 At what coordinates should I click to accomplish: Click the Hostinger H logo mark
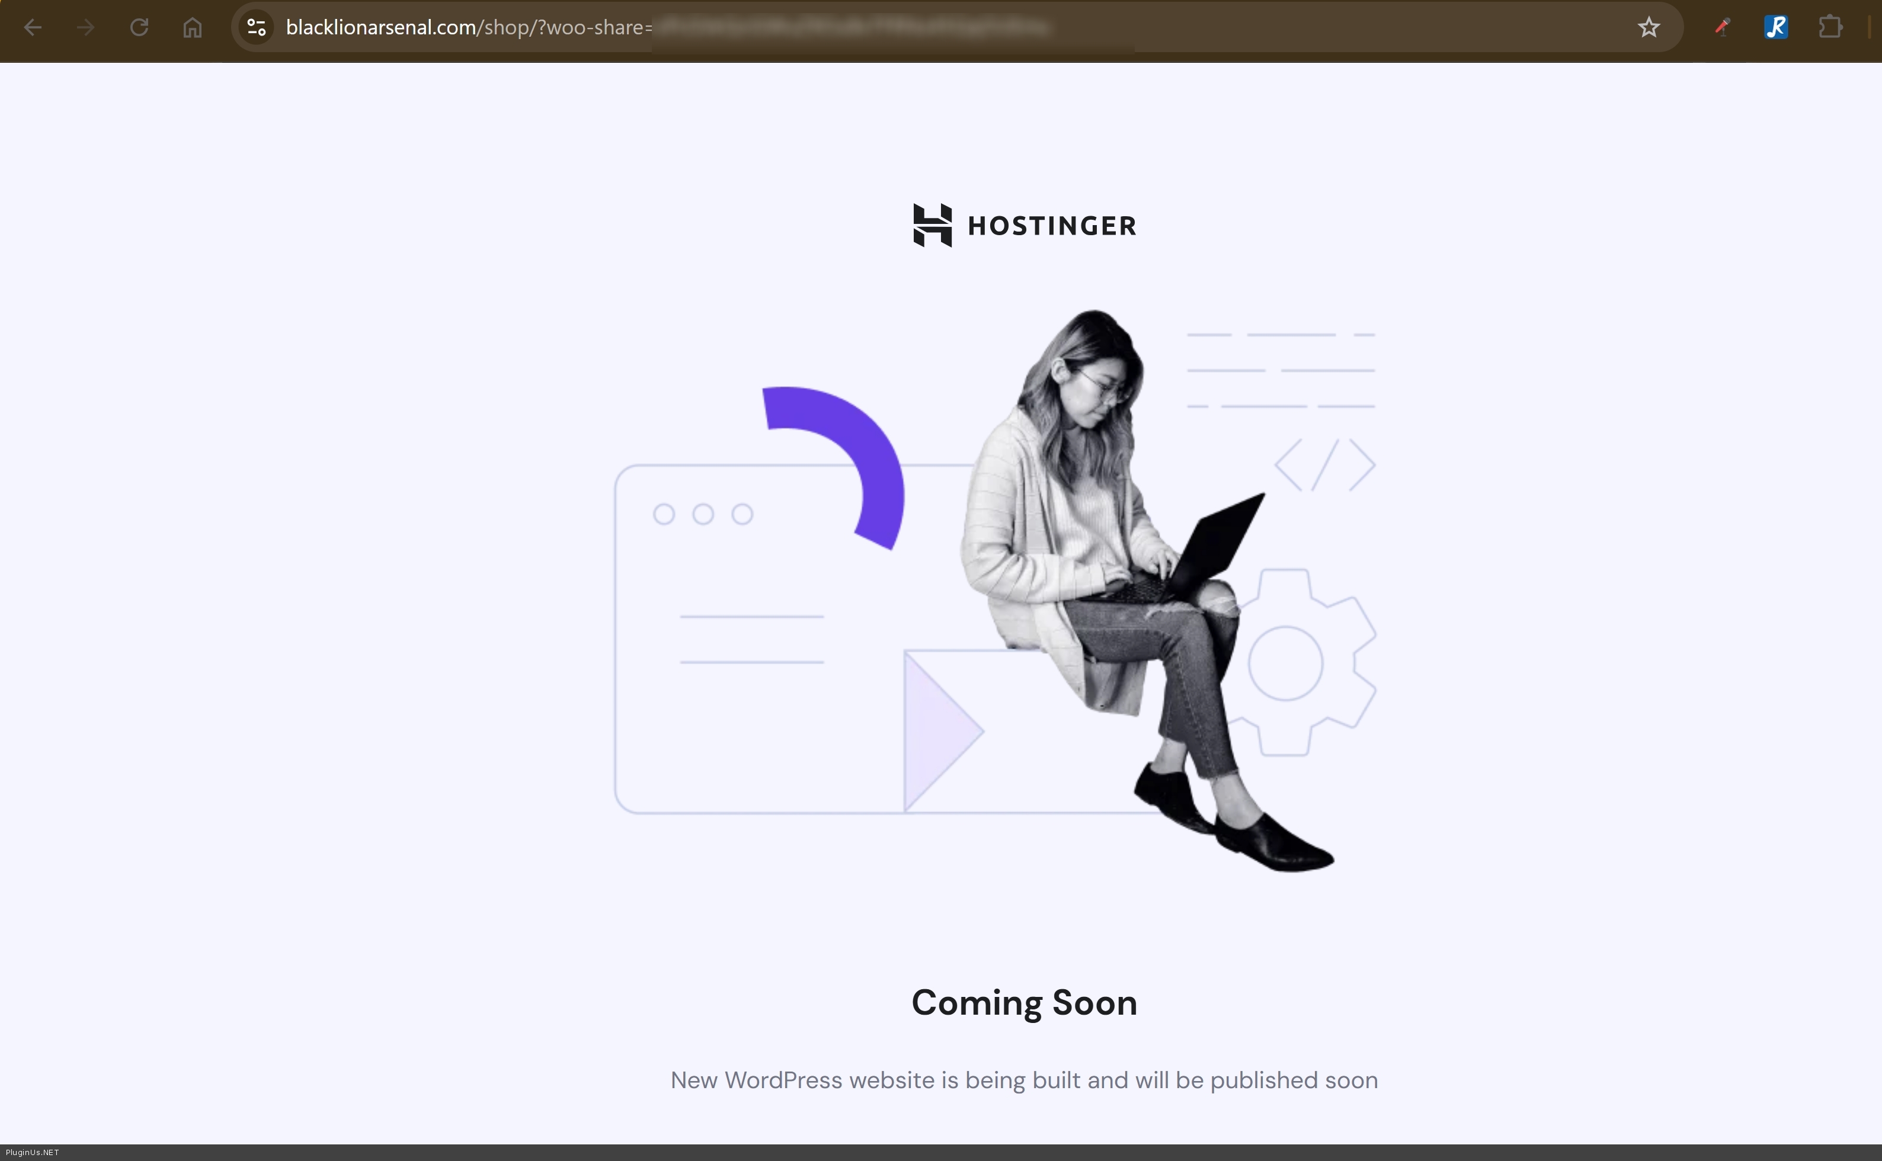(932, 225)
